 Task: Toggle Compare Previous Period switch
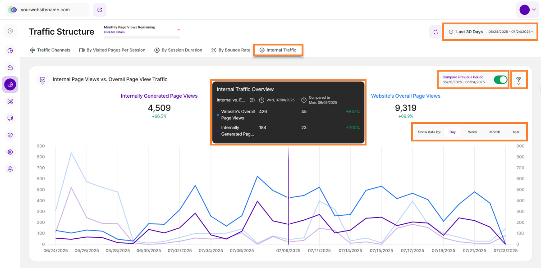[x=500, y=80]
